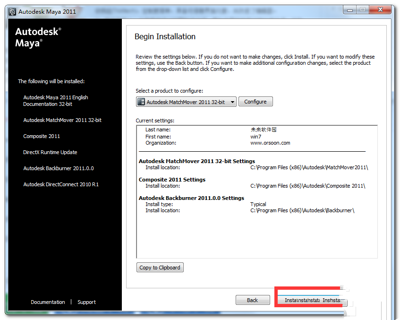Click the MatchMover icon inside the product dropdown
The height and width of the screenshot is (320, 400).
[x=141, y=102]
